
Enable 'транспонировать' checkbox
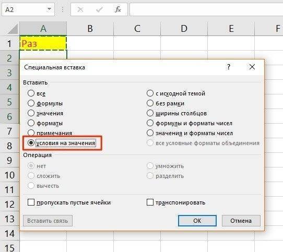(150, 202)
